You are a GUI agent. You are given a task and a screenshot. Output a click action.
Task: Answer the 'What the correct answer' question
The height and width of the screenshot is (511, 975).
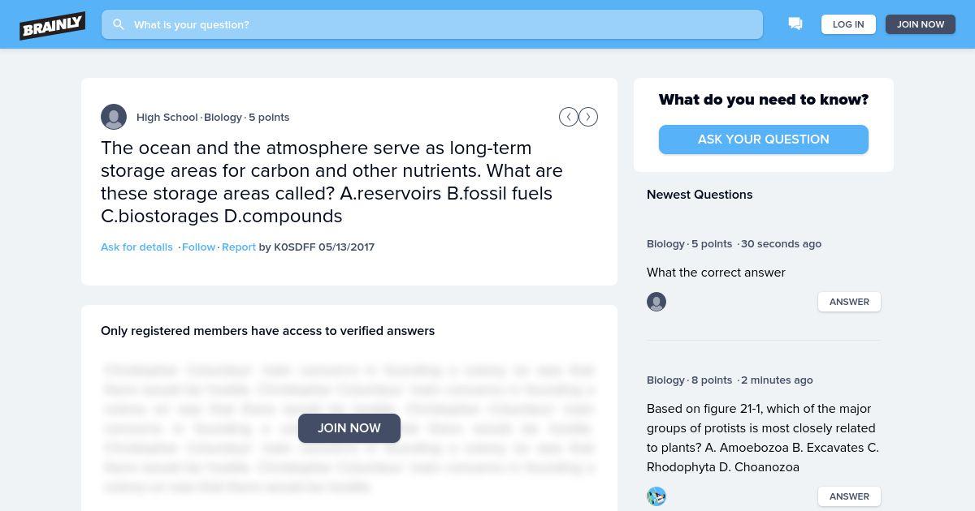[849, 302]
